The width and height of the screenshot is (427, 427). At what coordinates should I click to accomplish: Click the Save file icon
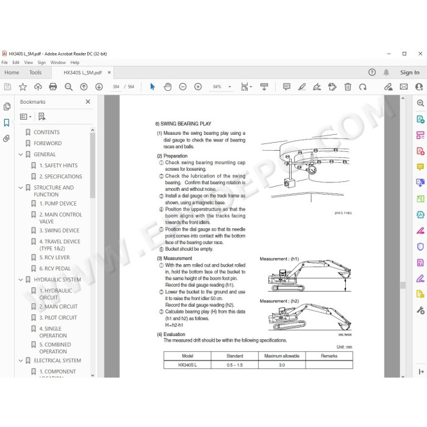(x=7, y=87)
